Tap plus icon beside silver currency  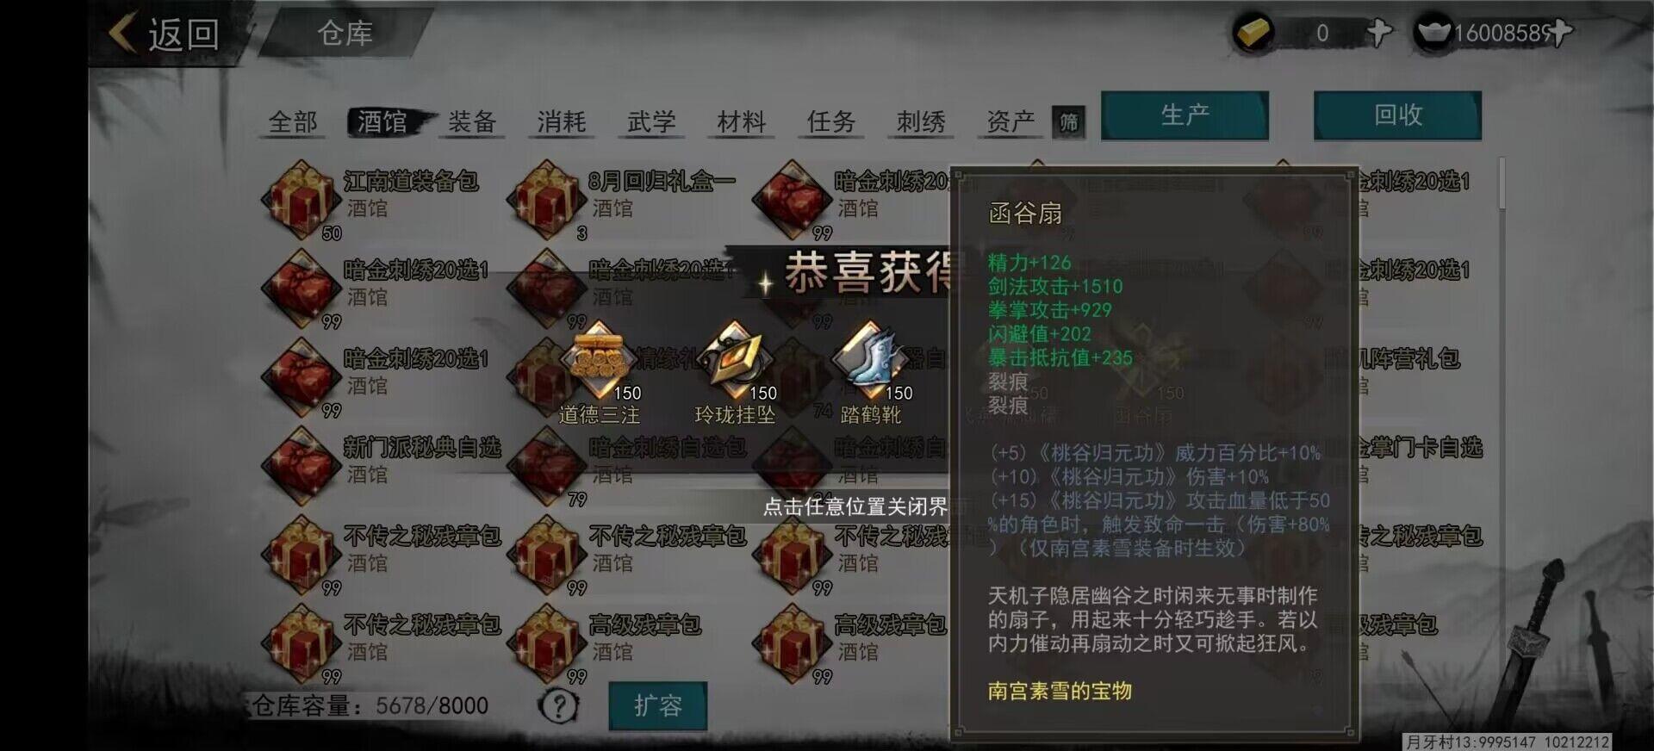(x=1561, y=33)
